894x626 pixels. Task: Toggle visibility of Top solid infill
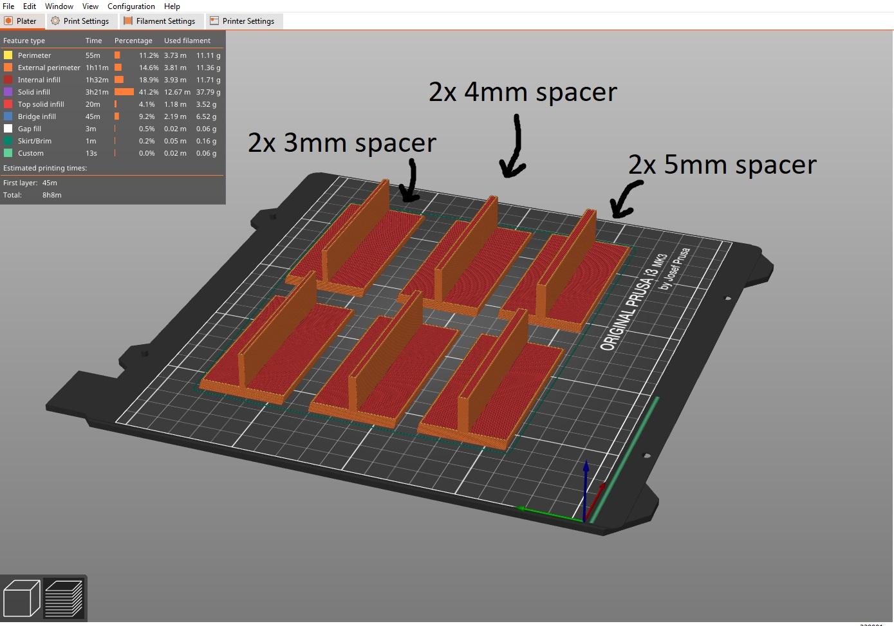pyautogui.click(x=112, y=104)
